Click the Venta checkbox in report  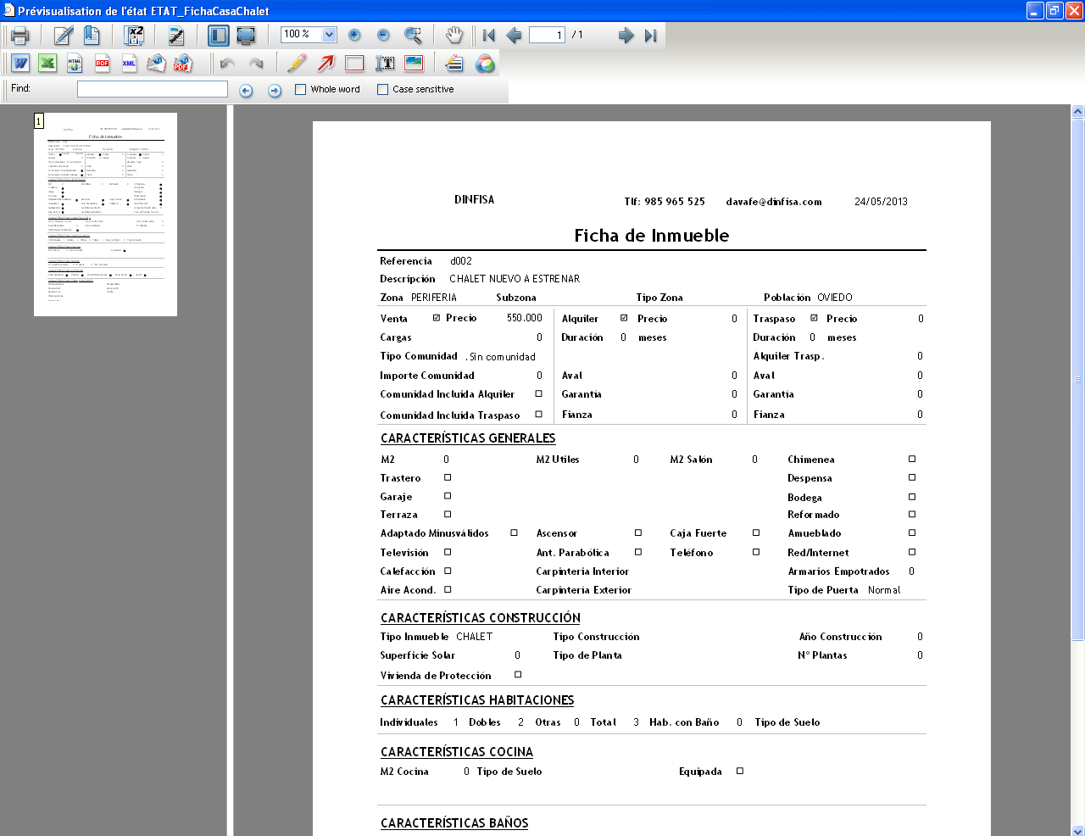[437, 318]
